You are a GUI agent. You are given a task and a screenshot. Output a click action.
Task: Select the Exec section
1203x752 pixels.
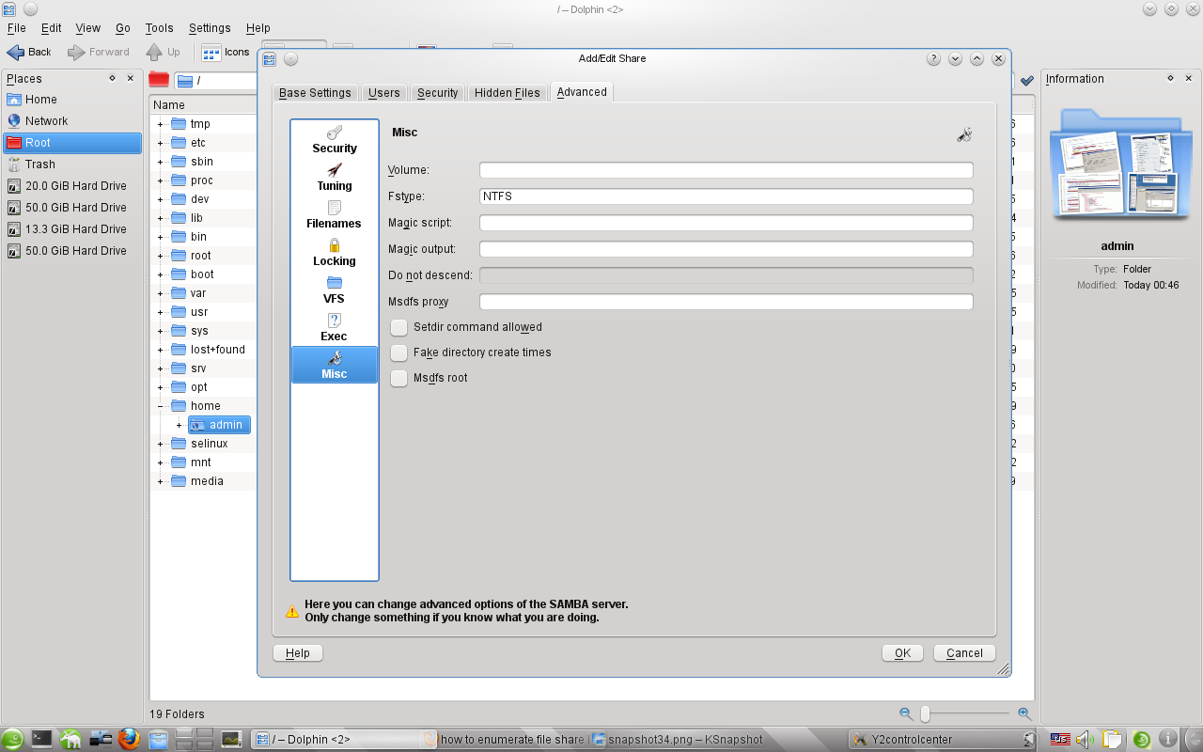coord(334,327)
